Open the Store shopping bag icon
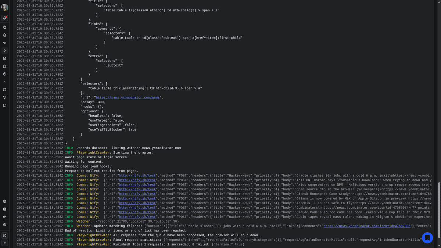 [x=5, y=27]
